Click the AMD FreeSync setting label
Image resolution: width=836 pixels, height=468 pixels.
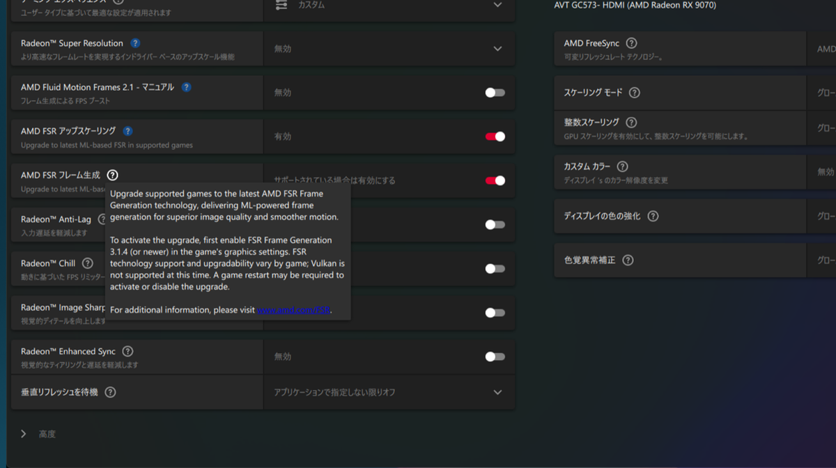[591, 43]
